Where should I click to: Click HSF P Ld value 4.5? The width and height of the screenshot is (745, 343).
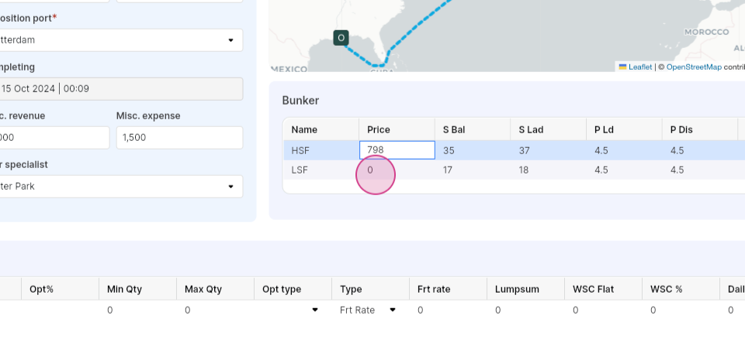point(624,151)
